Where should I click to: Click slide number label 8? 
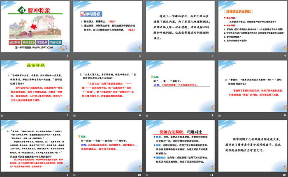285,115
